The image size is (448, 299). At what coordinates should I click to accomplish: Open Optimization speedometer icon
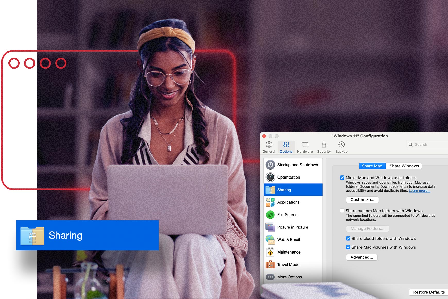point(270,177)
